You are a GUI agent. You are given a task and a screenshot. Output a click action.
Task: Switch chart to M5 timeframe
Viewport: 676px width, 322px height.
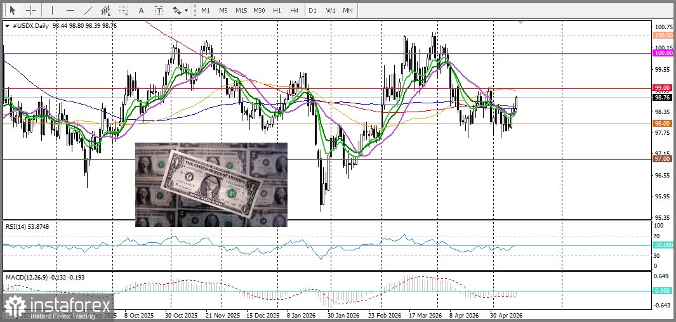(223, 10)
